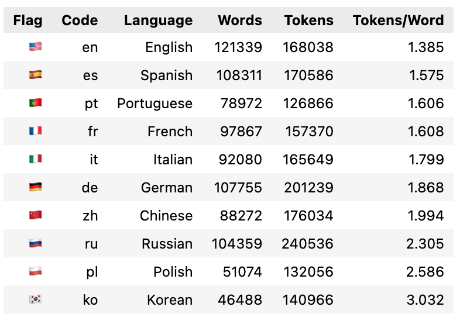This screenshot has width=460, height=317.
Task: Select the zh code cell
Action: click(x=90, y=216)
